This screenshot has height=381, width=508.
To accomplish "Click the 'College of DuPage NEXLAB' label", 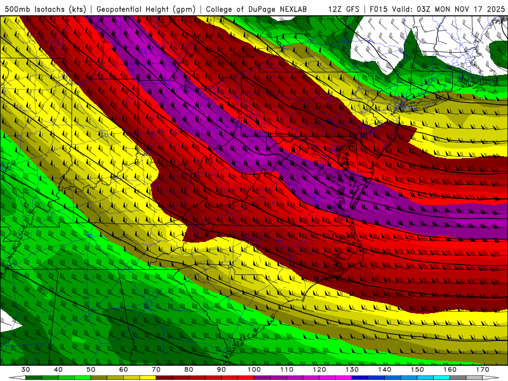I will click(x=257, y=9).
